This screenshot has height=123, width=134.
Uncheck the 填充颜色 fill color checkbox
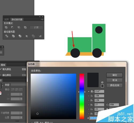click(1, 69)
